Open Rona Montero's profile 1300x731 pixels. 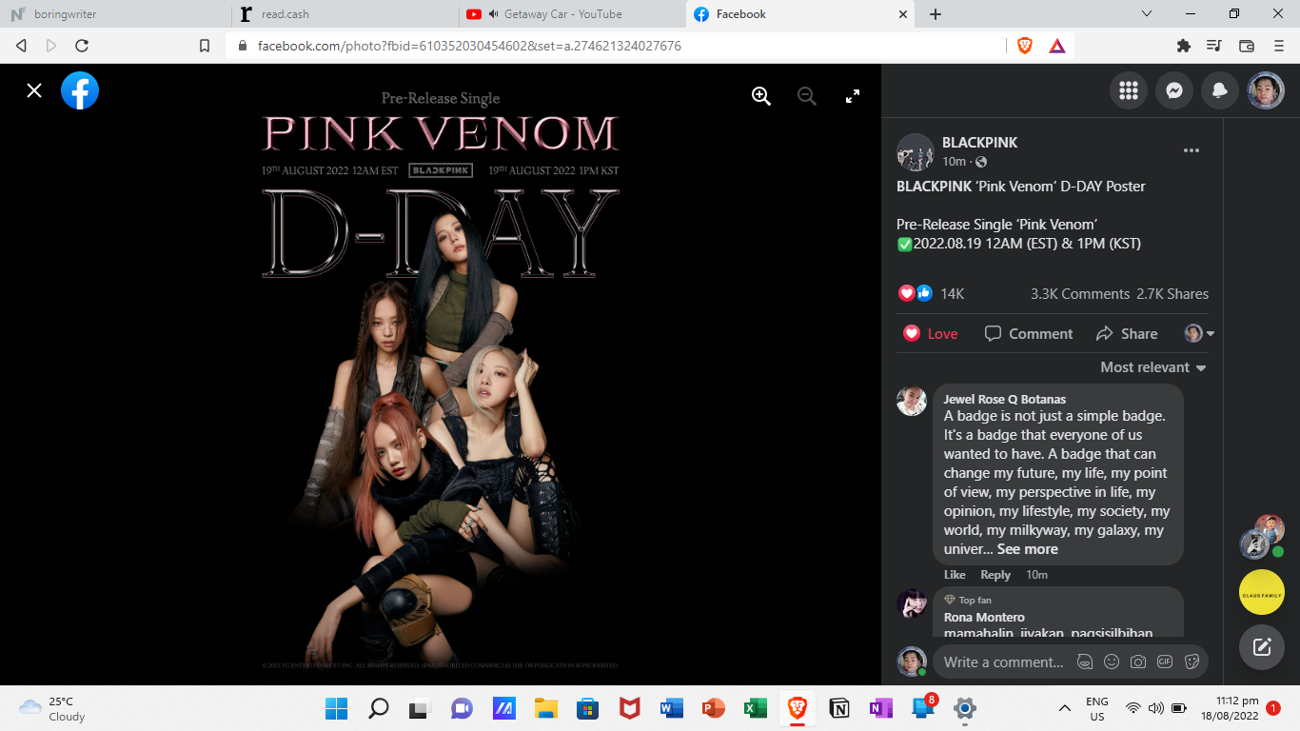(x=984, y=618)
